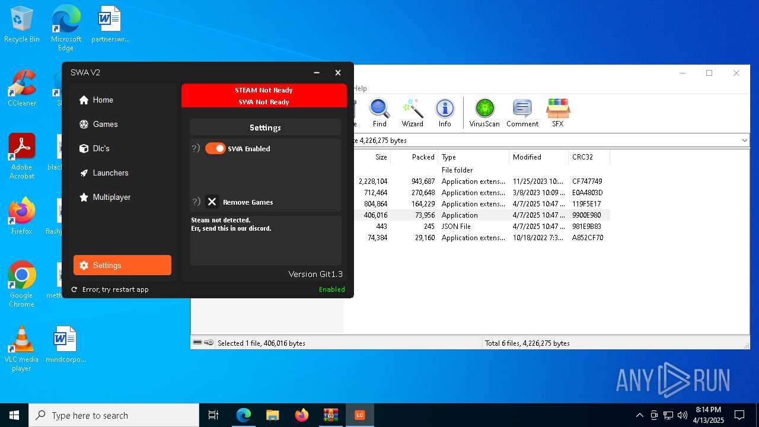759x427 pixels.
Task: Select the row with CRC32 A852CF70
Action: (481, 238)
